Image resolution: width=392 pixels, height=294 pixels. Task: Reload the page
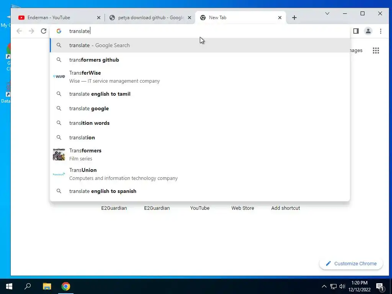pos(44,31)
